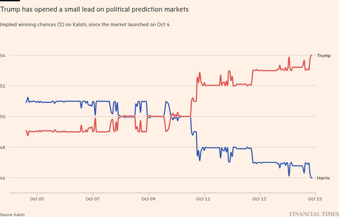Click the Oct 09 axis label
This screenshot has height=217, width=339.
[x=148, y=199]
